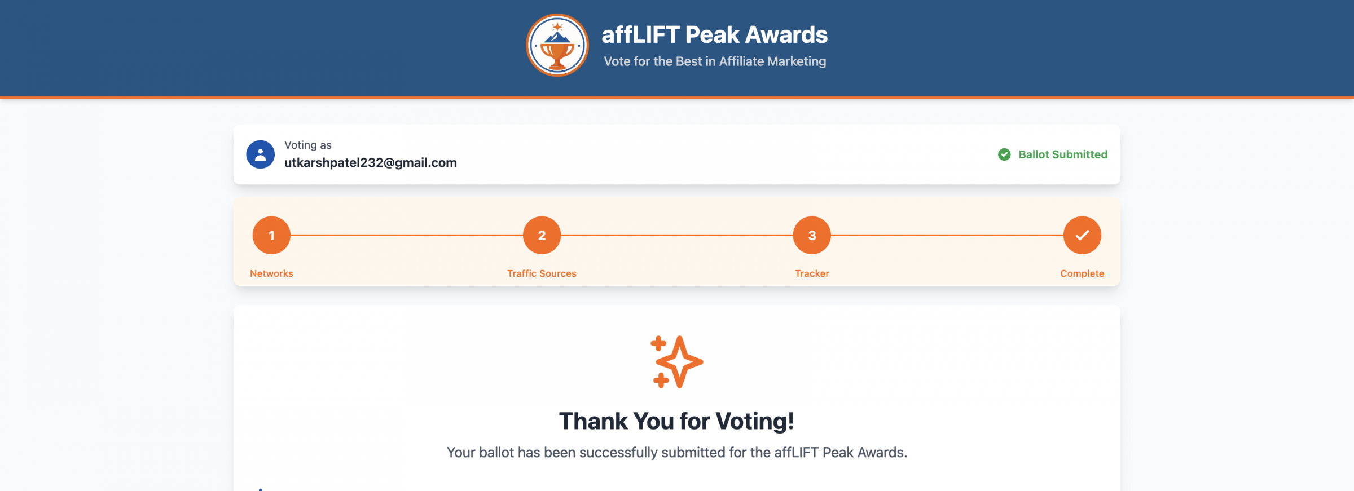The height and width of the screenshot is (491, 1354).
Task: Go to the Tracker step label
Action: 812,273
